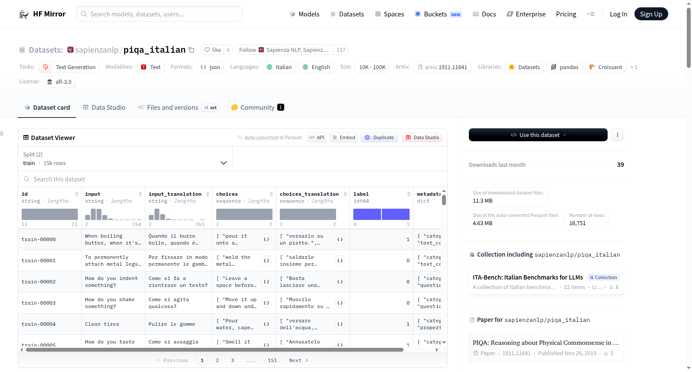Expand choices_translation cell for train-00000

click(x=340, y=239)
